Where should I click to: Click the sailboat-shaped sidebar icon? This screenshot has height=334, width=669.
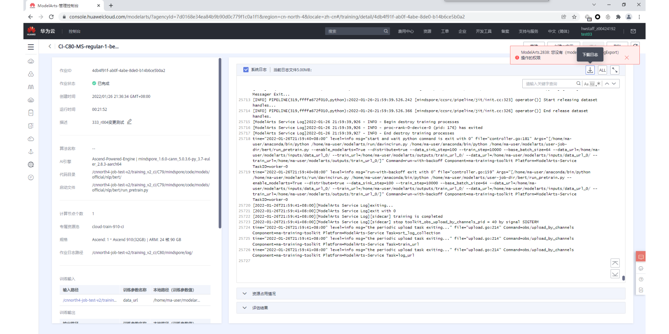pyautogui.click(x=31, y=152)
